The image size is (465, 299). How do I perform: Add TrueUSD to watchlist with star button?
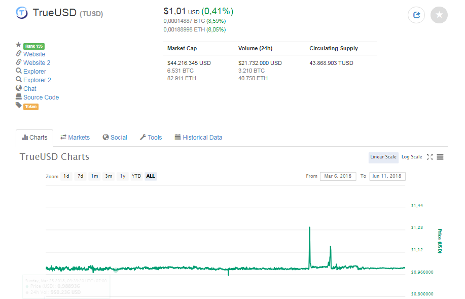(x=439, y=15)
